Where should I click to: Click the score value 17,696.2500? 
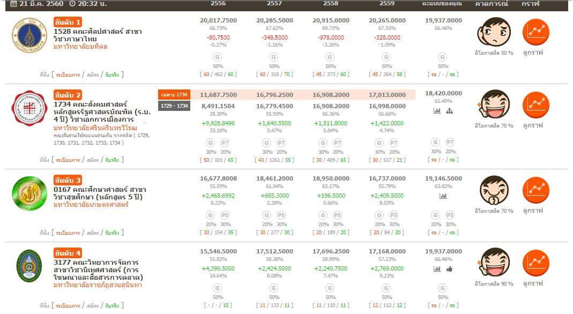331,251
